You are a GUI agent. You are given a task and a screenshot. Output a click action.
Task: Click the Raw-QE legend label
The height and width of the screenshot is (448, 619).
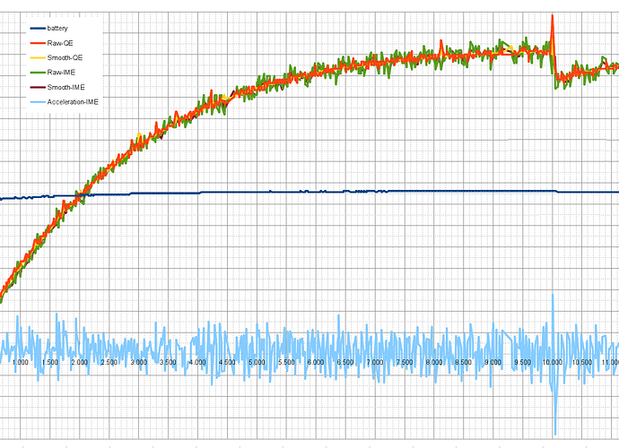60,43
